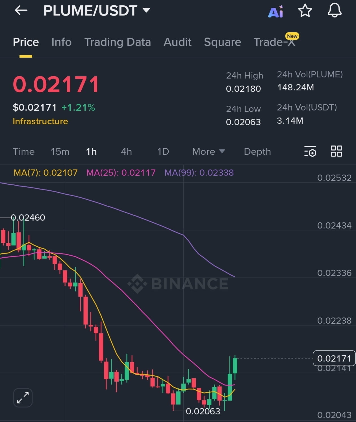
Task: Go back using the arrow icon
Action: (21, 11)
